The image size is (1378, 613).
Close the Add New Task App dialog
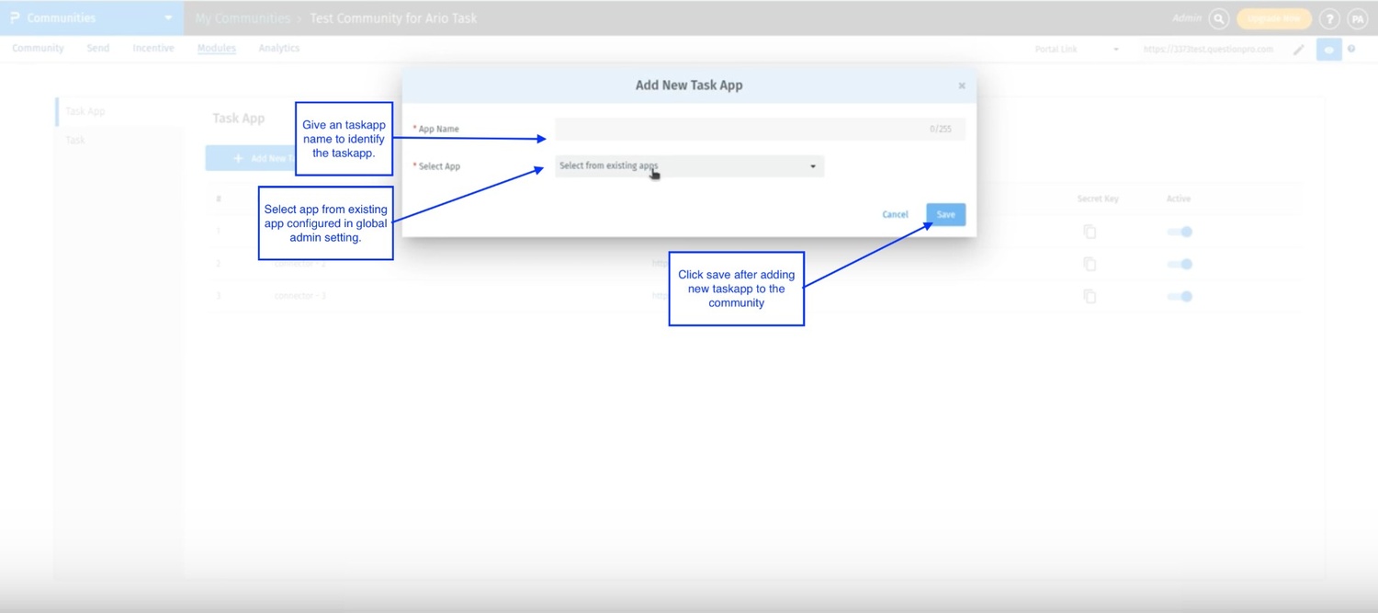coord(962,85)
